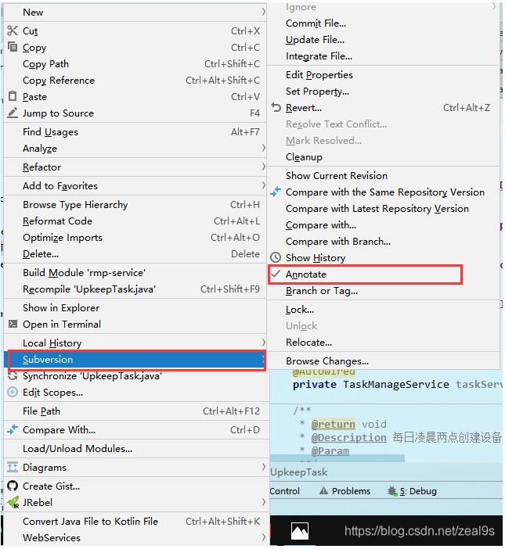The height and width of the screenshot is (549, 505).
Task: Click the Diagrams icon
Action: 13,467
